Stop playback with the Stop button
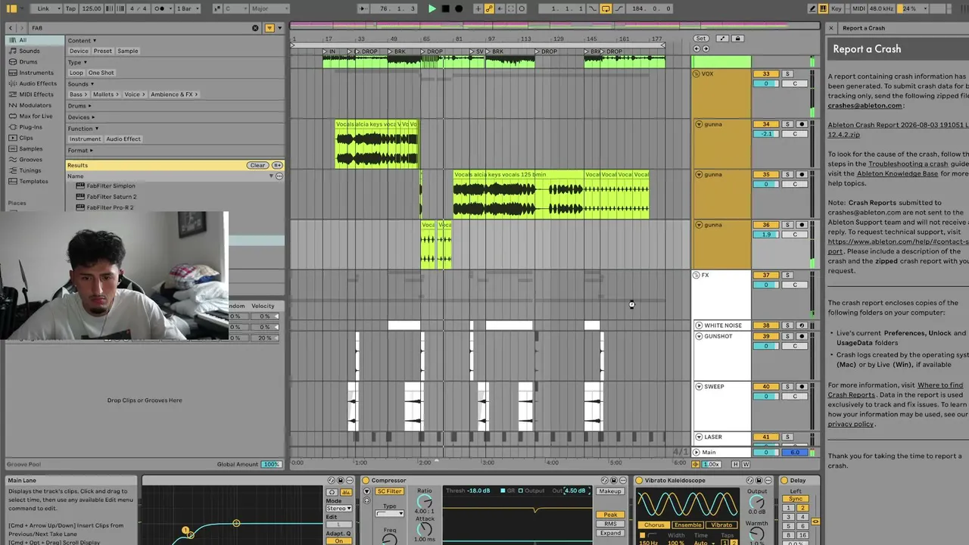This screenshot has width=969, height=545. click(x=445, y=8)
